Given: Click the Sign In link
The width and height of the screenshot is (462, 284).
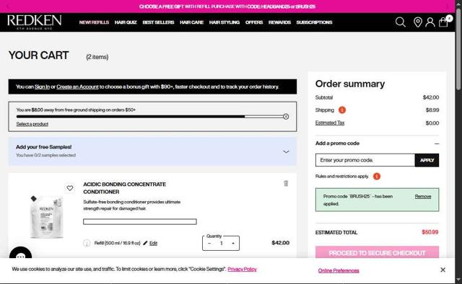Looking at the screenshot, I should point(42,86).
